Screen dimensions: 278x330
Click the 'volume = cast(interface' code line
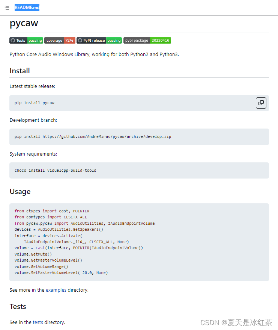(79, 248)
